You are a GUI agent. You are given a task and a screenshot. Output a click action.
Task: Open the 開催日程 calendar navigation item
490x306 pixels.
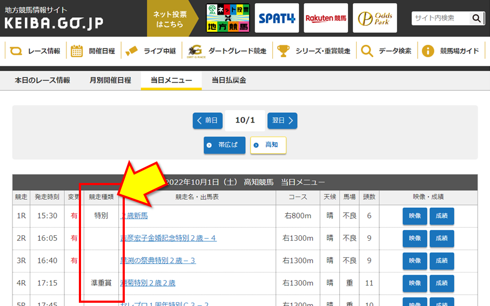(x=93, y=51)
